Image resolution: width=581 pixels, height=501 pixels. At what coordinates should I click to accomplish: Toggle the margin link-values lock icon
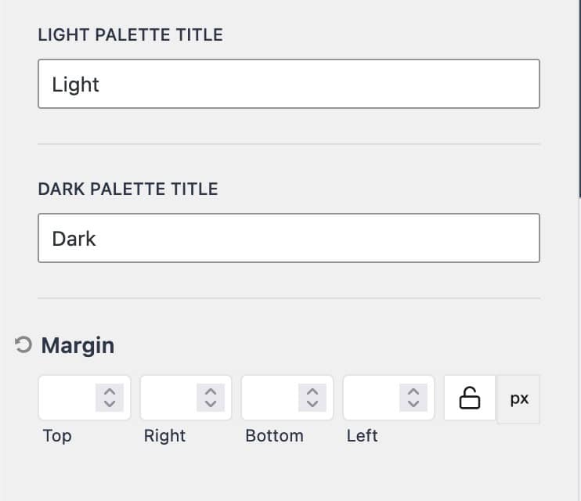[470, 398]
